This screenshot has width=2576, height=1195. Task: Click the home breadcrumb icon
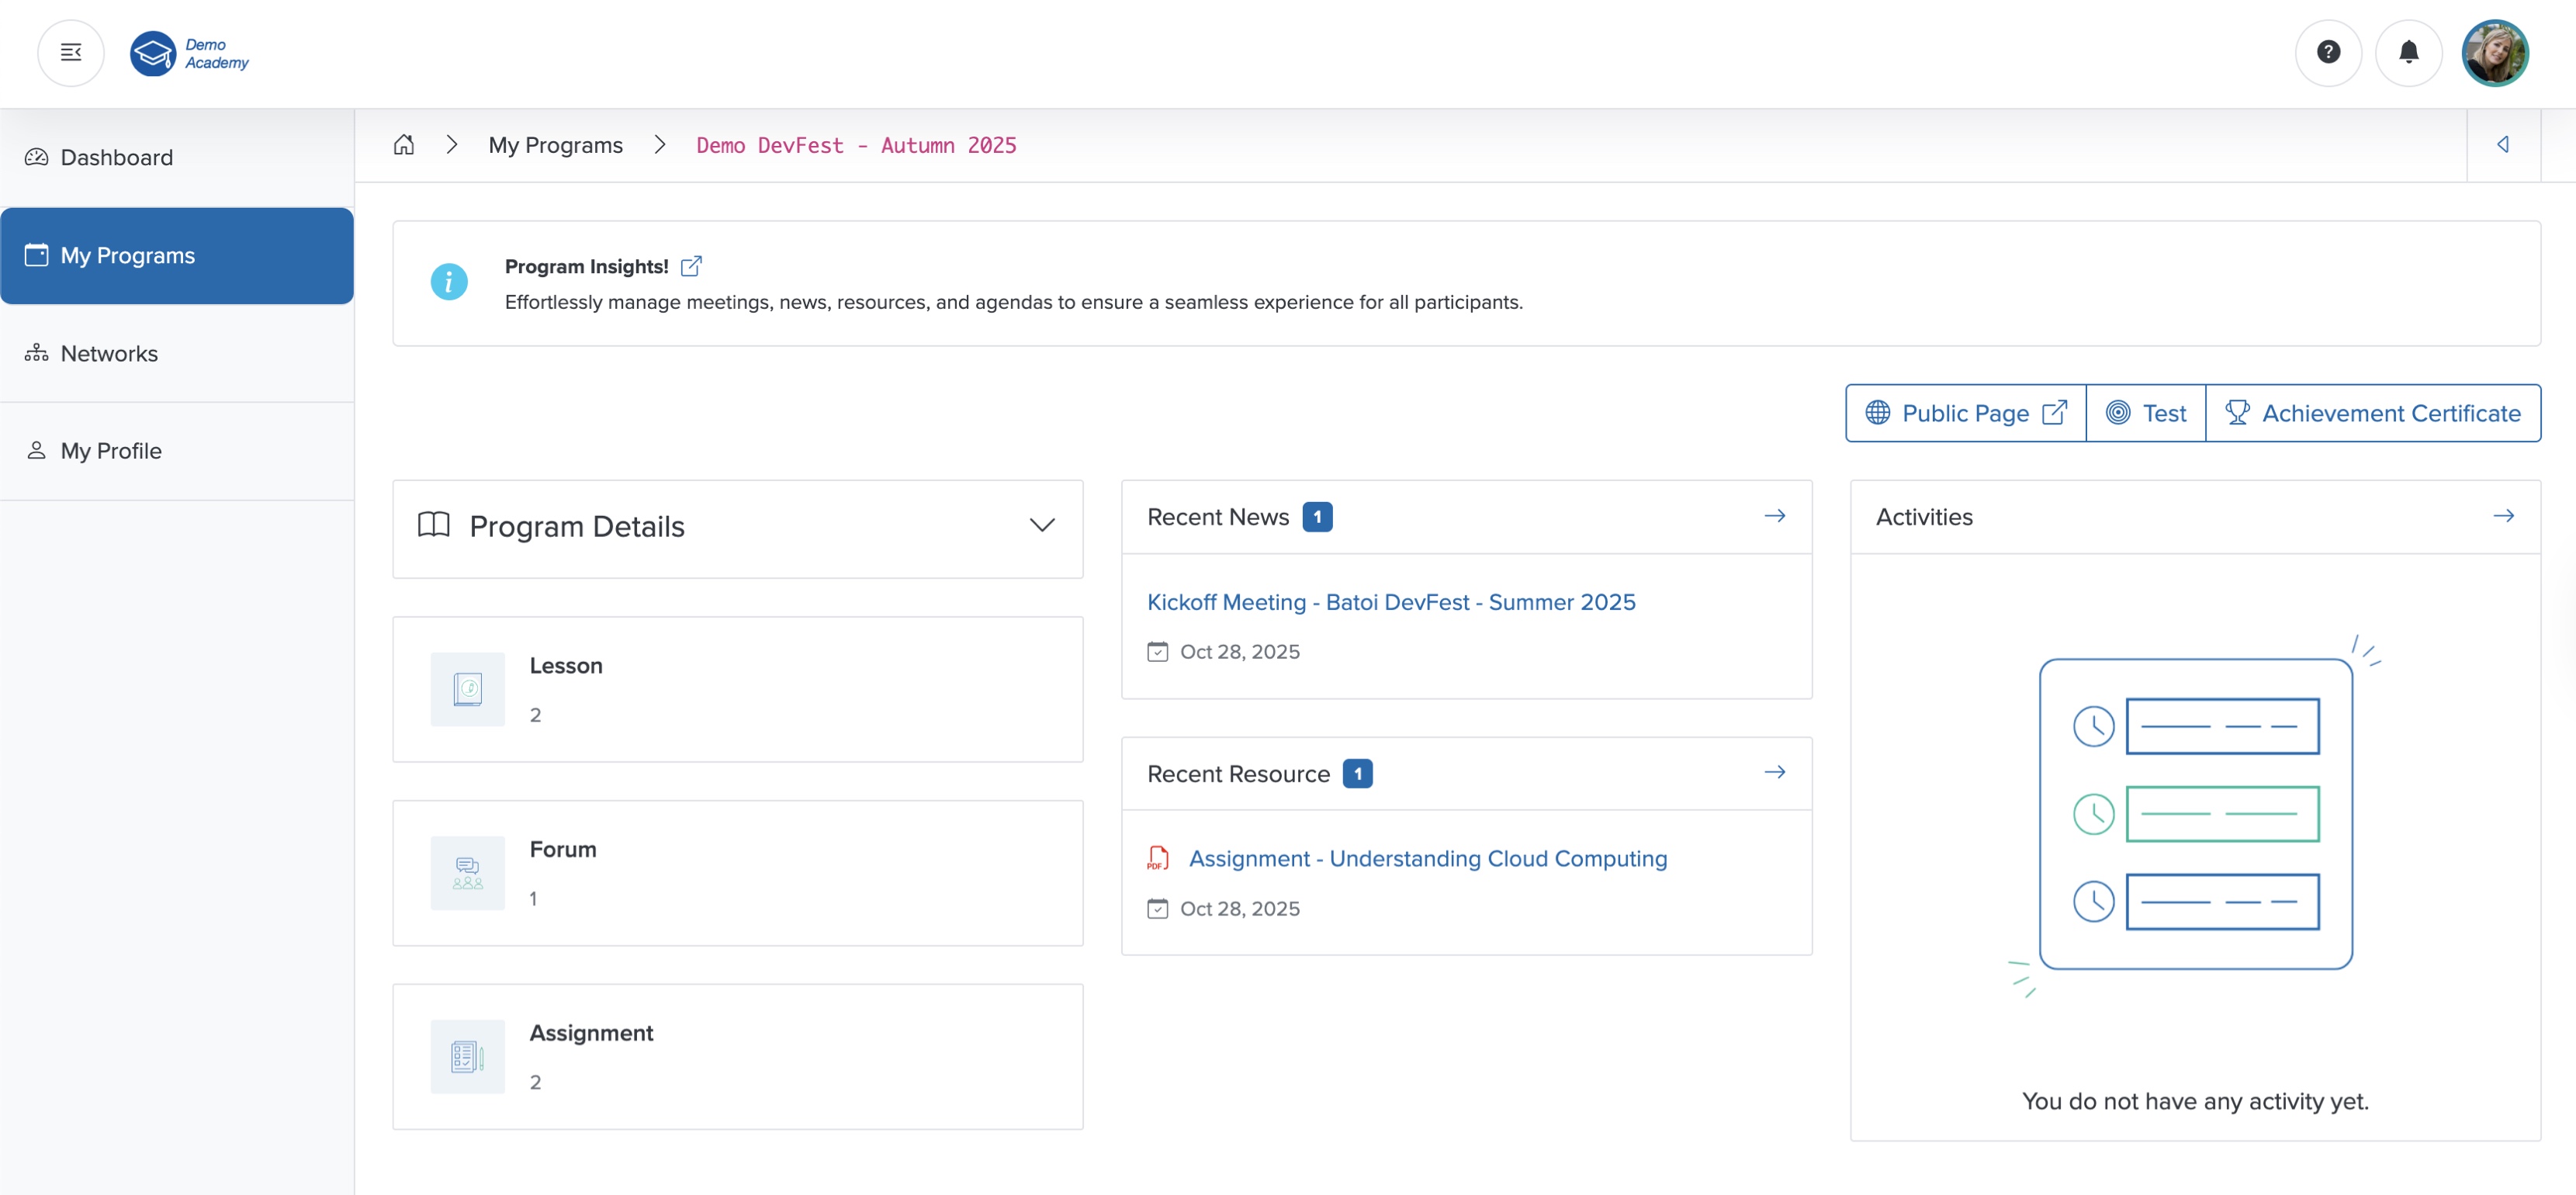point(404,144)
